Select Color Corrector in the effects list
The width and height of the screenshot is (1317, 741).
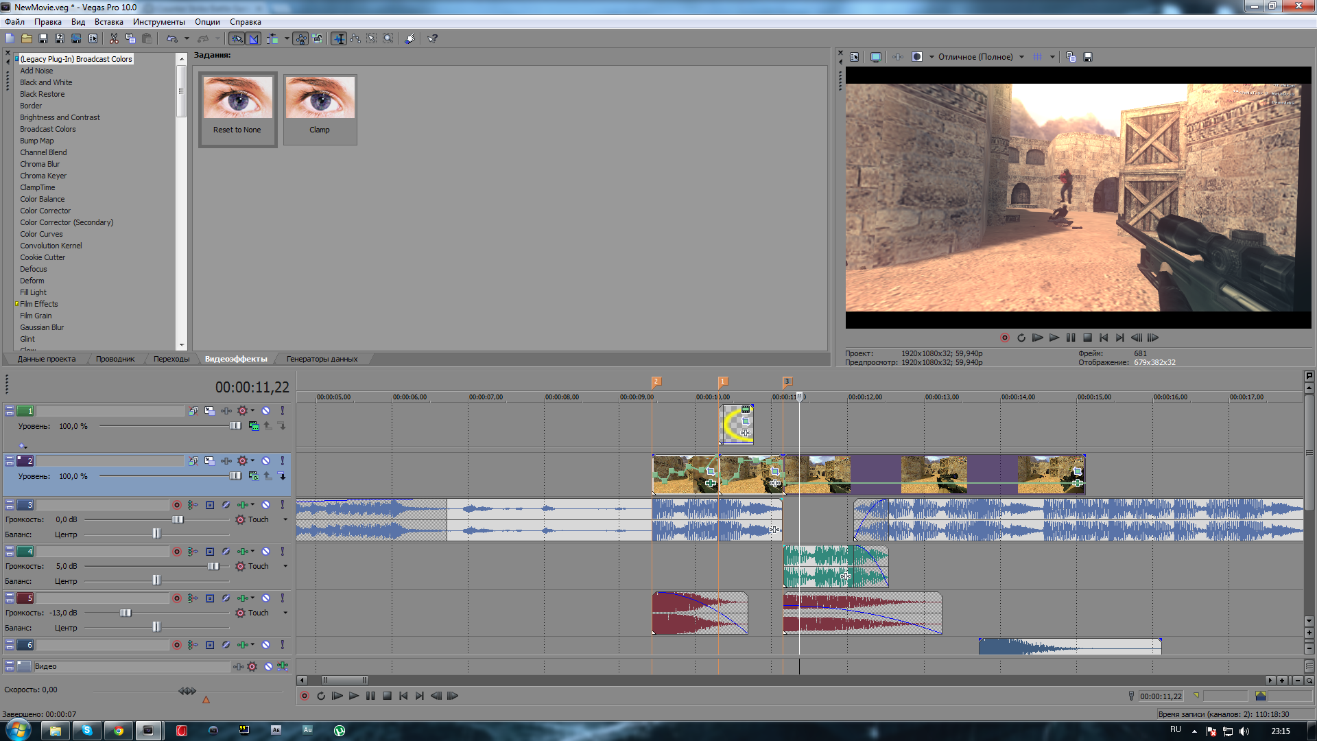click(x=45, y=211)
